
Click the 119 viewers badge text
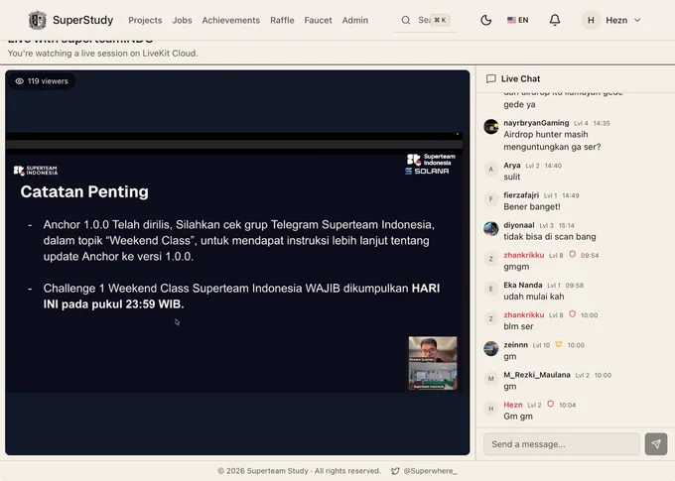(x=48, y=81)
